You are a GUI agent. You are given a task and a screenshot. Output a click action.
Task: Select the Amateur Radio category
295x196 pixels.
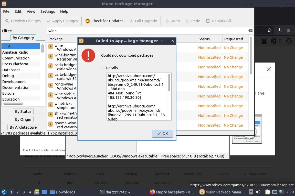[x=20, y=52]
